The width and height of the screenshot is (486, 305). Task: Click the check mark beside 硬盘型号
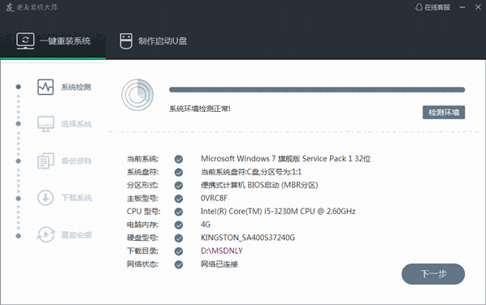click(x=179, y=238)
